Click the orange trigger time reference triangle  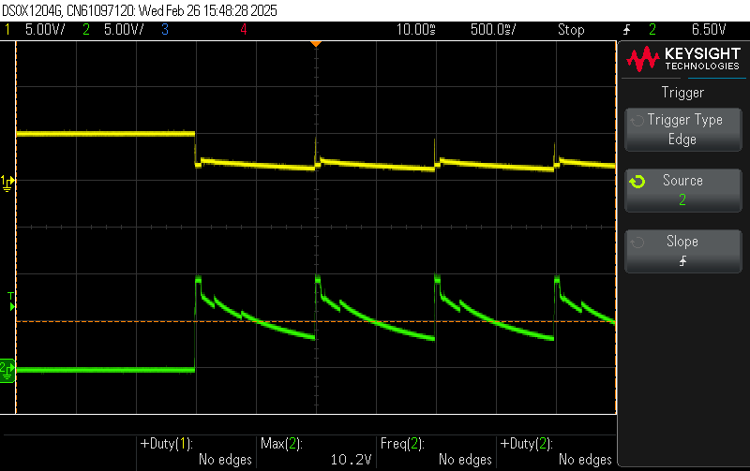pyautogui.click(x=316, y=44)
